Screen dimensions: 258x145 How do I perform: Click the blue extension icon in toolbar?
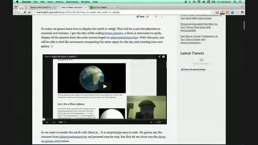232,12
